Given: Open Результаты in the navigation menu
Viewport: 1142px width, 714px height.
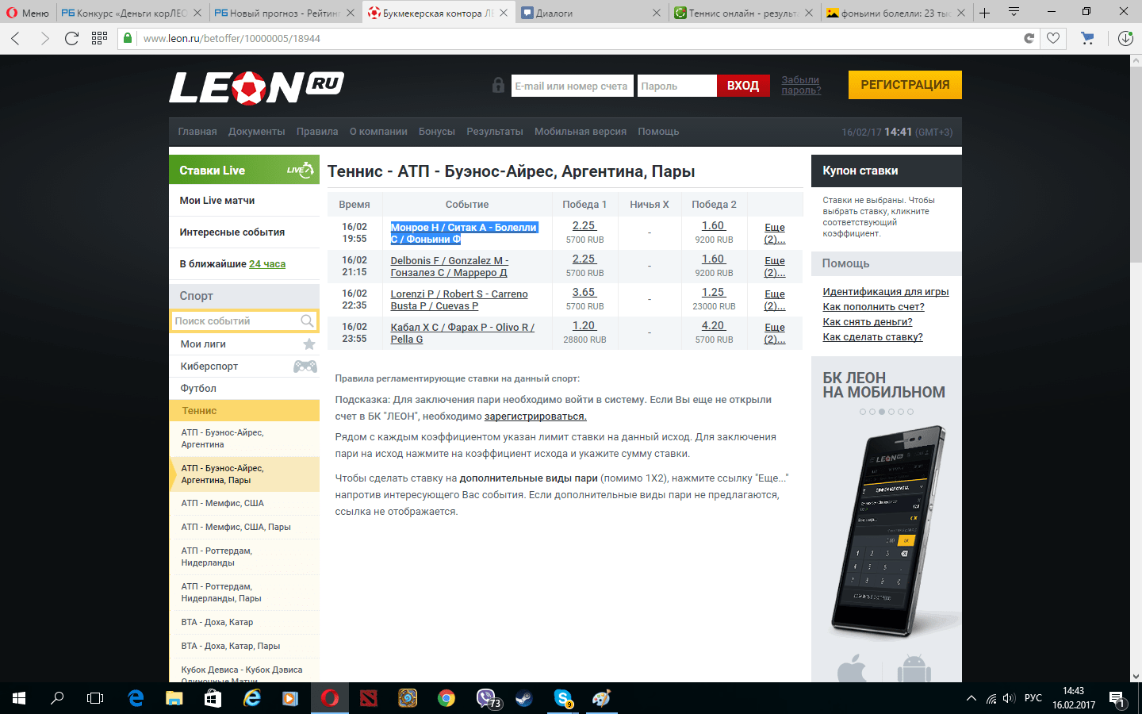Looking at the screenshot, I should 494,132.
